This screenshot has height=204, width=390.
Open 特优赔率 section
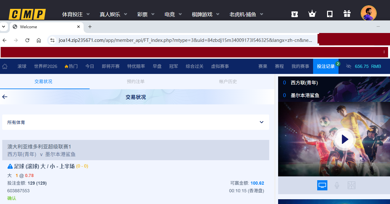(136, 66)
